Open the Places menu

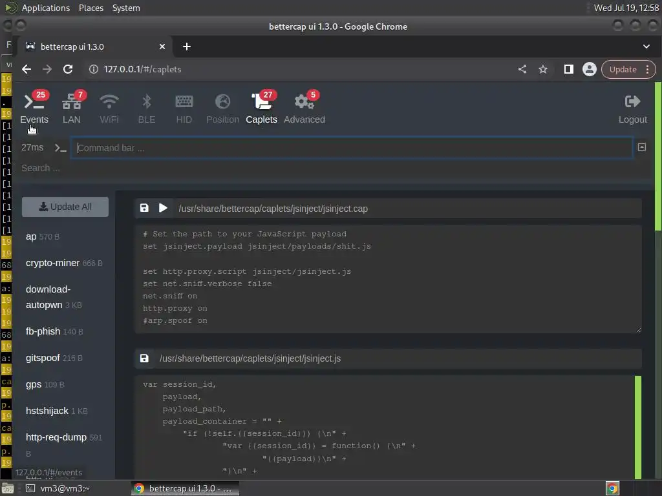tap(91, 8)
